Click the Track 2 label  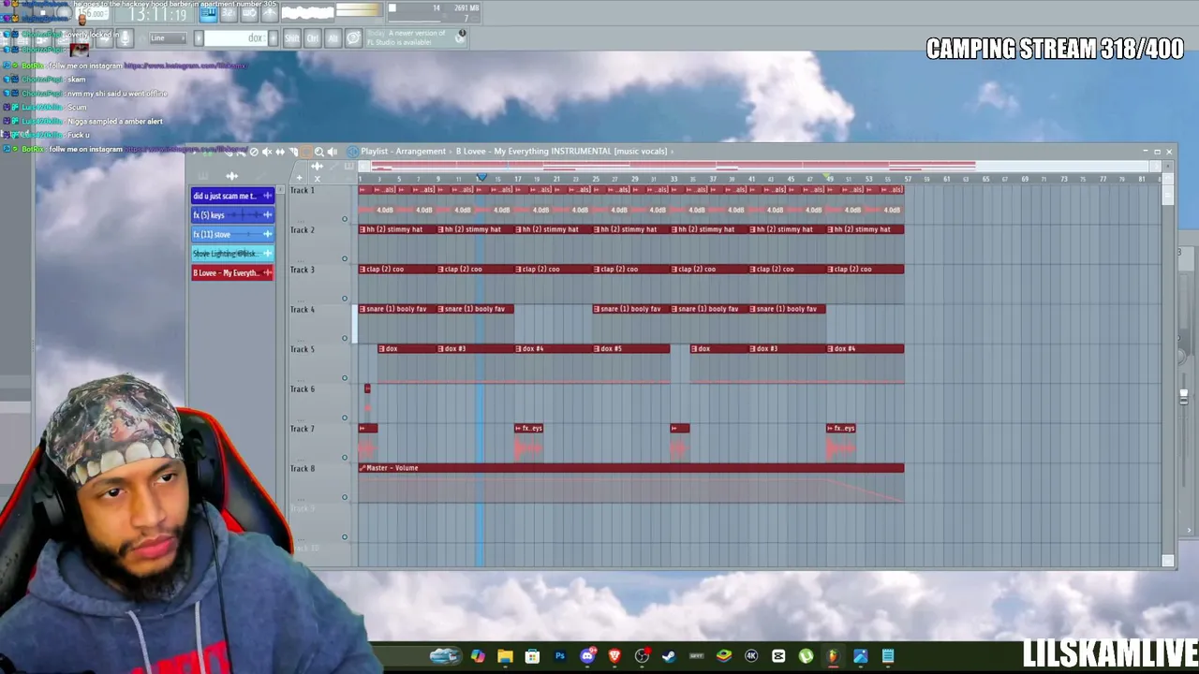[x=302, y=230]
